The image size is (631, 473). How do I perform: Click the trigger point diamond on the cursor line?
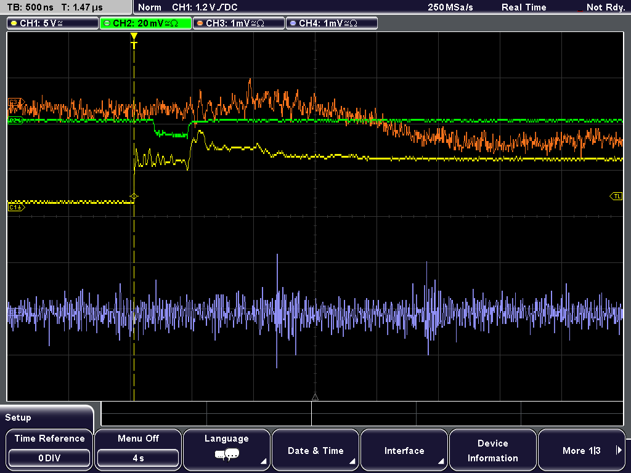(x=134, y=196)
